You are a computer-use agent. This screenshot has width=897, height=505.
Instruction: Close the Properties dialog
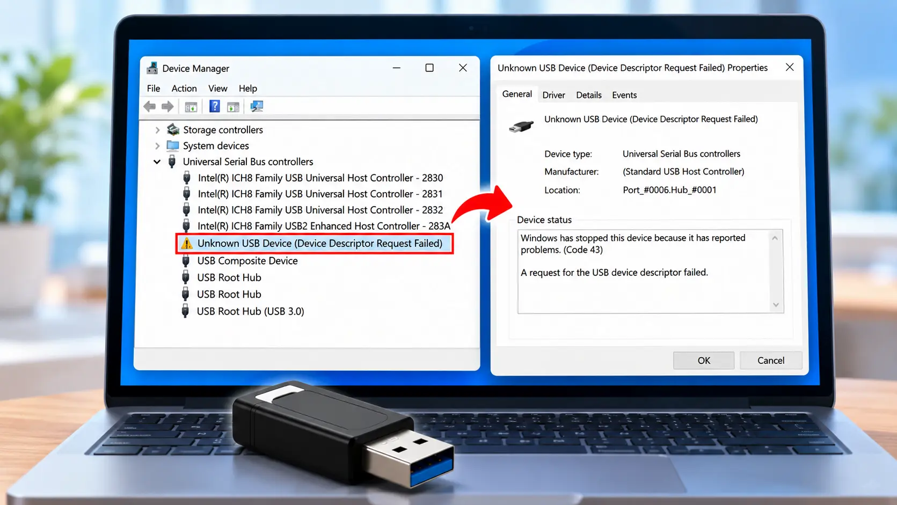(x=790, y=67)
